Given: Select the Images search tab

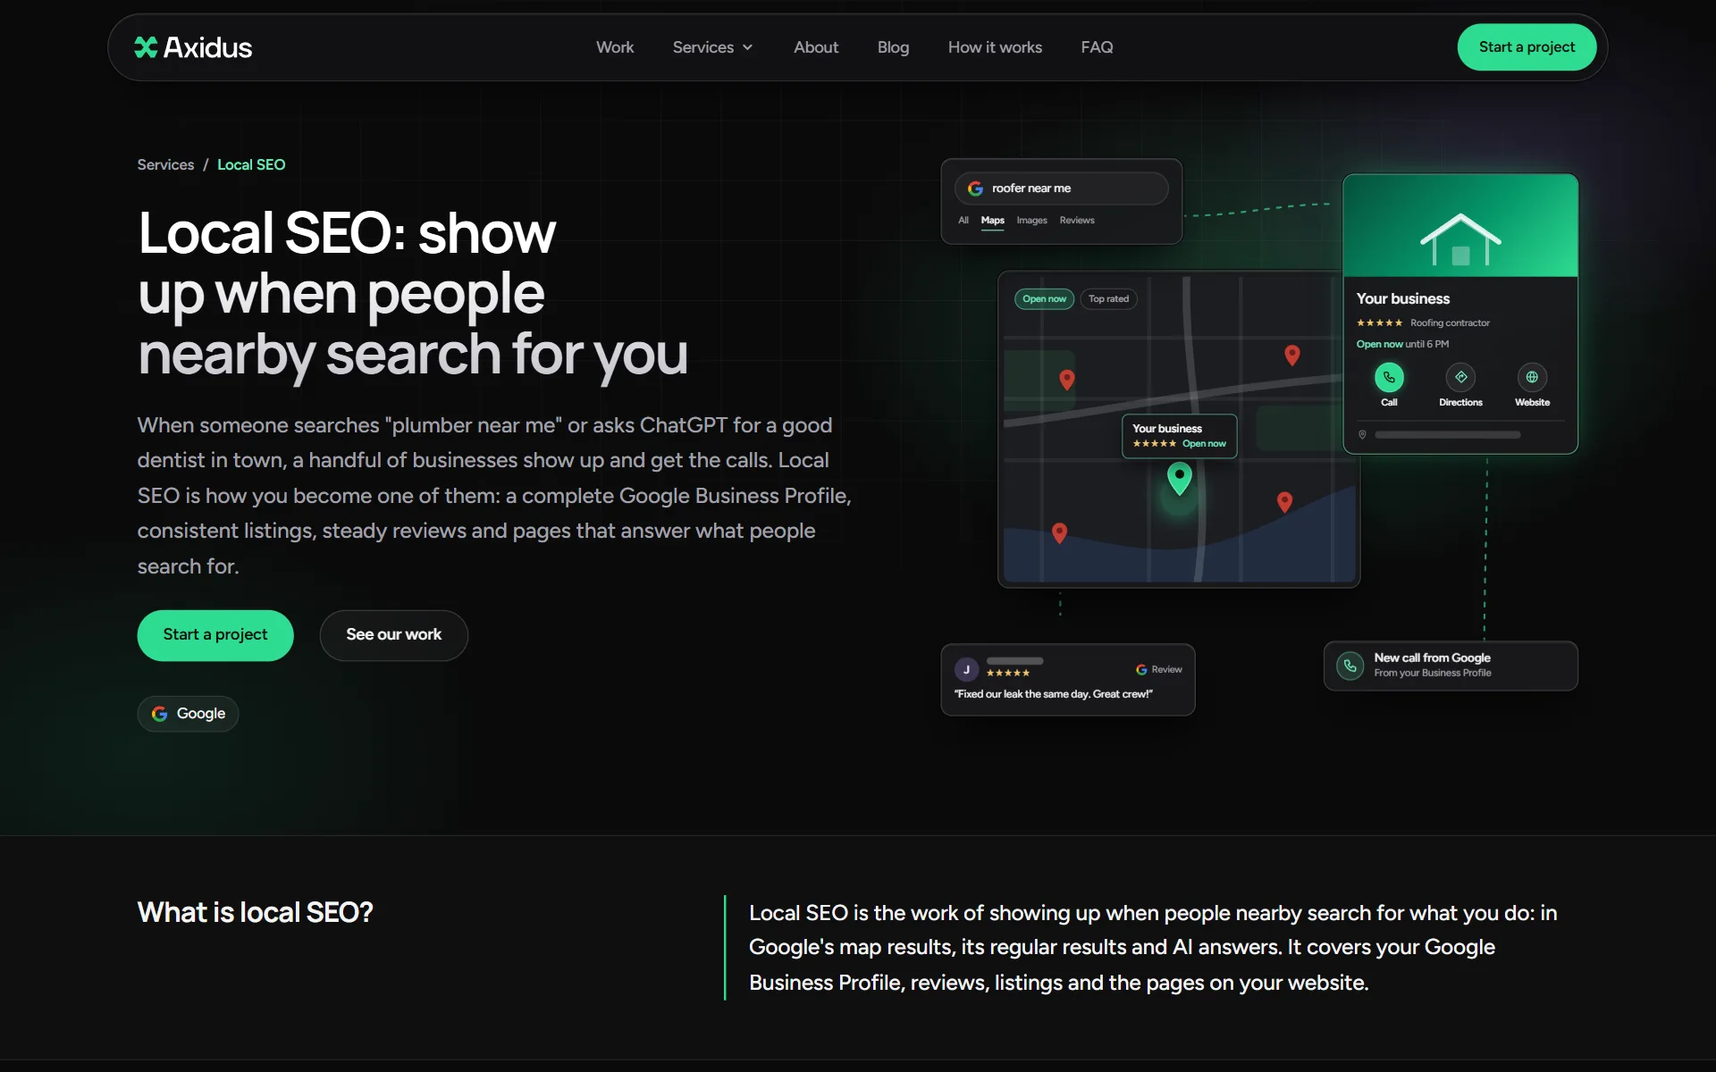Looking at the screenshot, I should coord(1031,221).
